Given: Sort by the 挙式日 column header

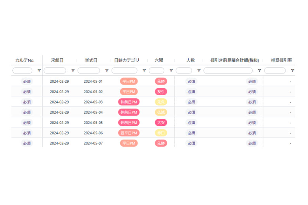Looking at the screenshot, I should coord(91,60).
